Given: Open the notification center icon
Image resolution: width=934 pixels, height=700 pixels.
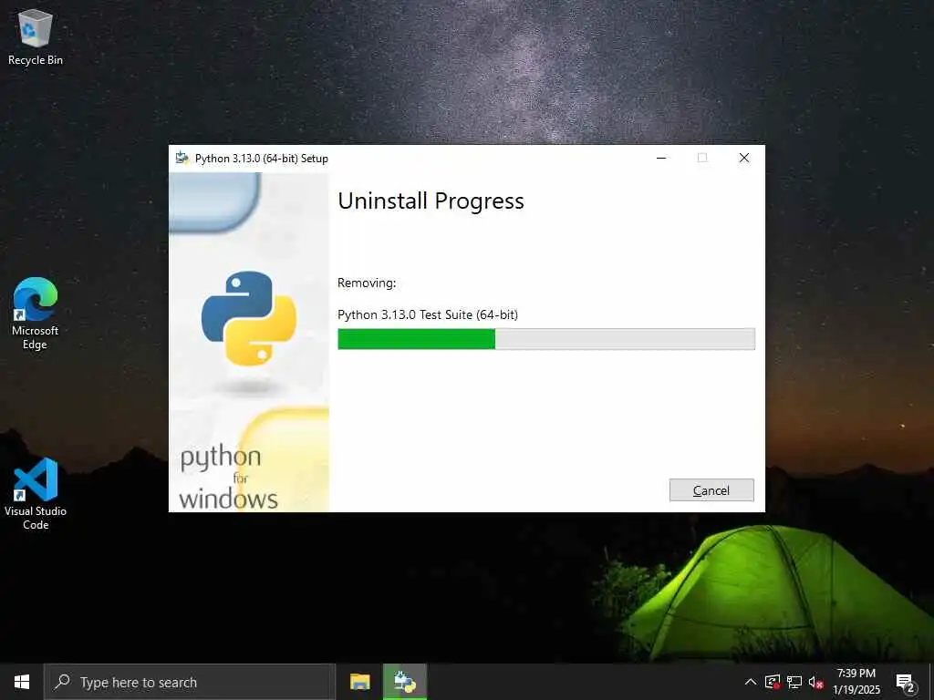Looking at the screenshot, I should click(x=906, y=682).
